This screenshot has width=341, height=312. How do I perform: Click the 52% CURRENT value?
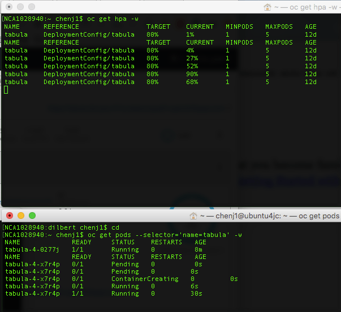191,66
